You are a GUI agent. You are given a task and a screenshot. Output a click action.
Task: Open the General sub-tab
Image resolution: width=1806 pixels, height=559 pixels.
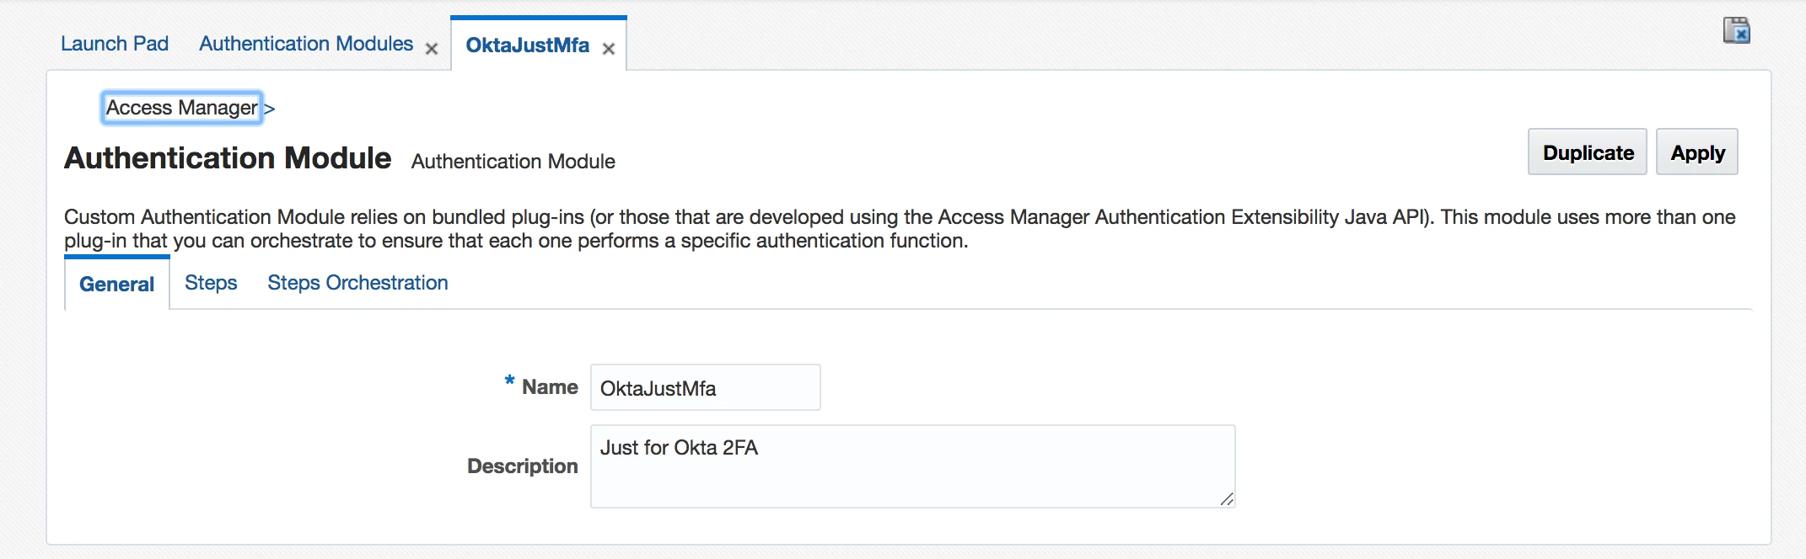pyautogui.click(x=116, y=285)
